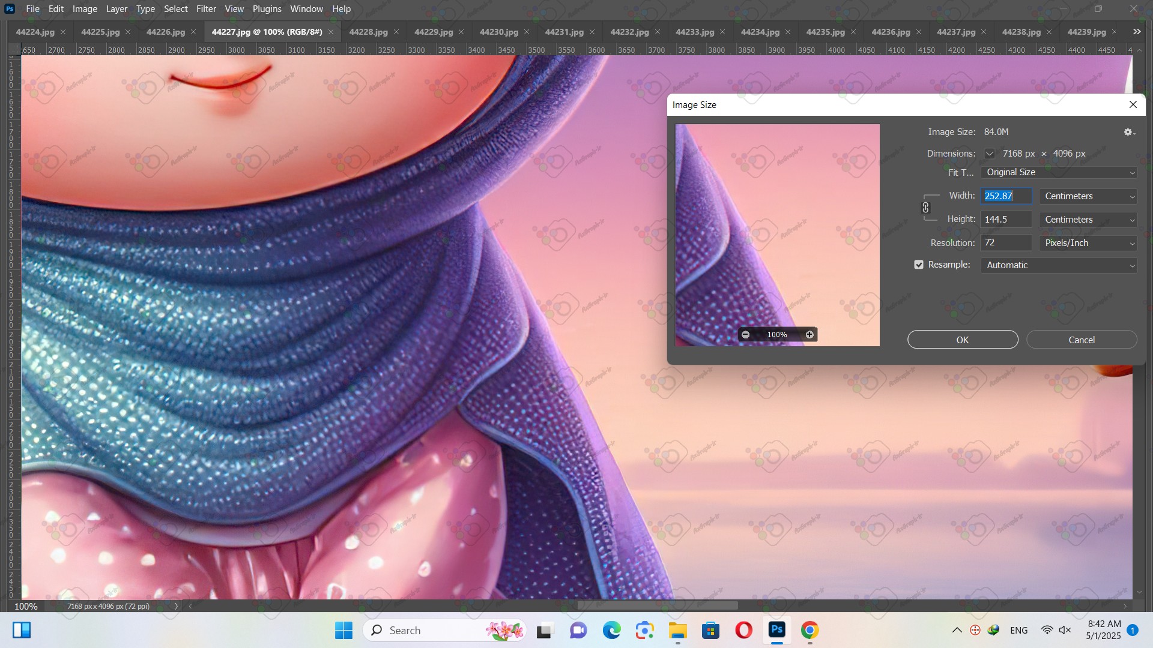This screenshot has height=648, width=1153.
Task: Click the zoom percentage field in status bar
Action: pos(26,606)
